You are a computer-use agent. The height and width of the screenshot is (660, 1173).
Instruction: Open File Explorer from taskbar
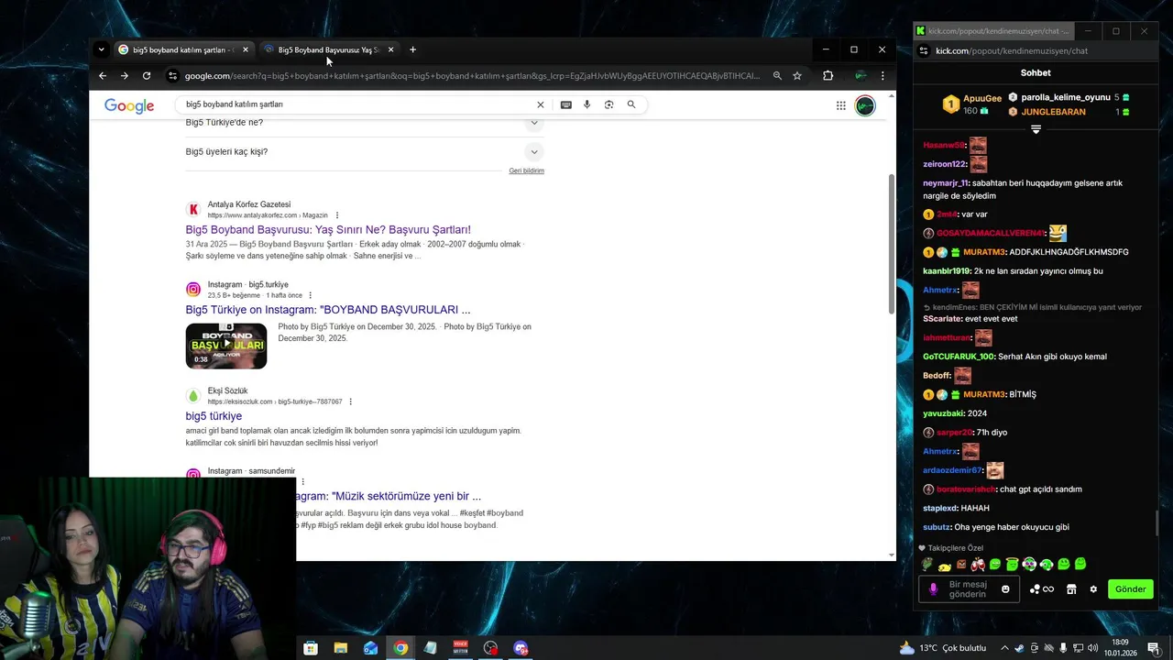341,648
